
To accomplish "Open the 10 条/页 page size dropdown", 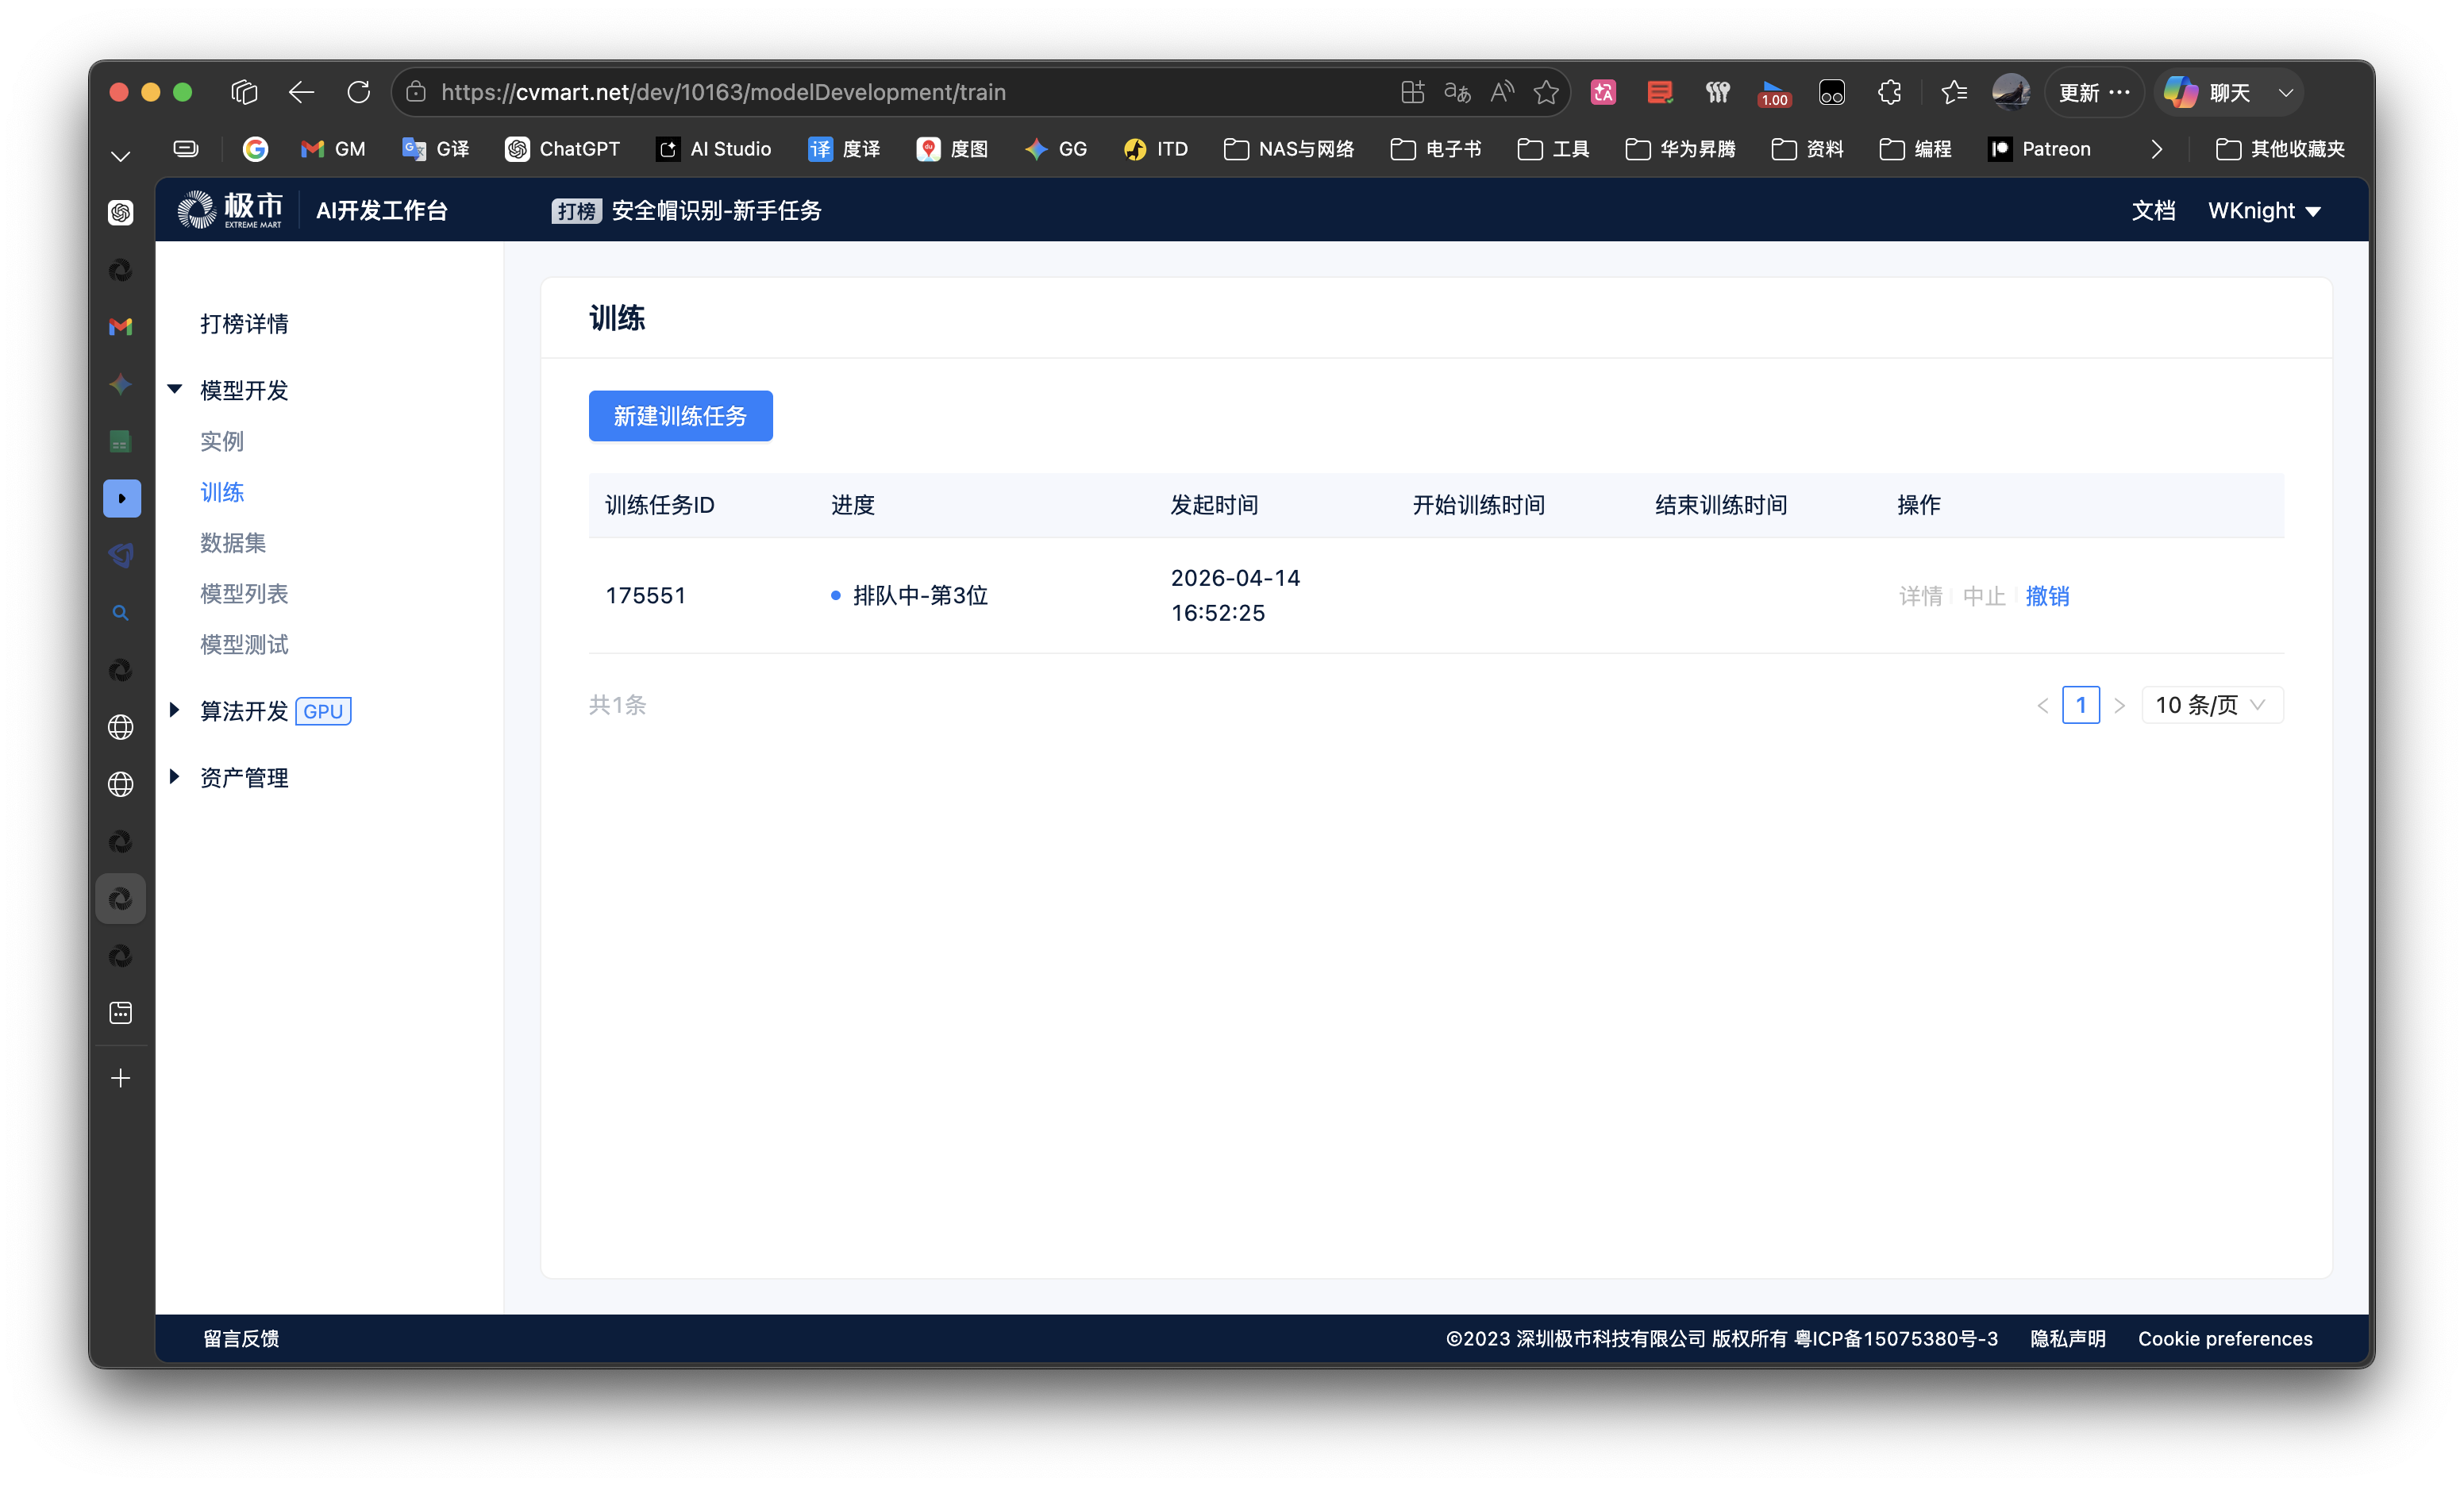I will (2211, 705).
